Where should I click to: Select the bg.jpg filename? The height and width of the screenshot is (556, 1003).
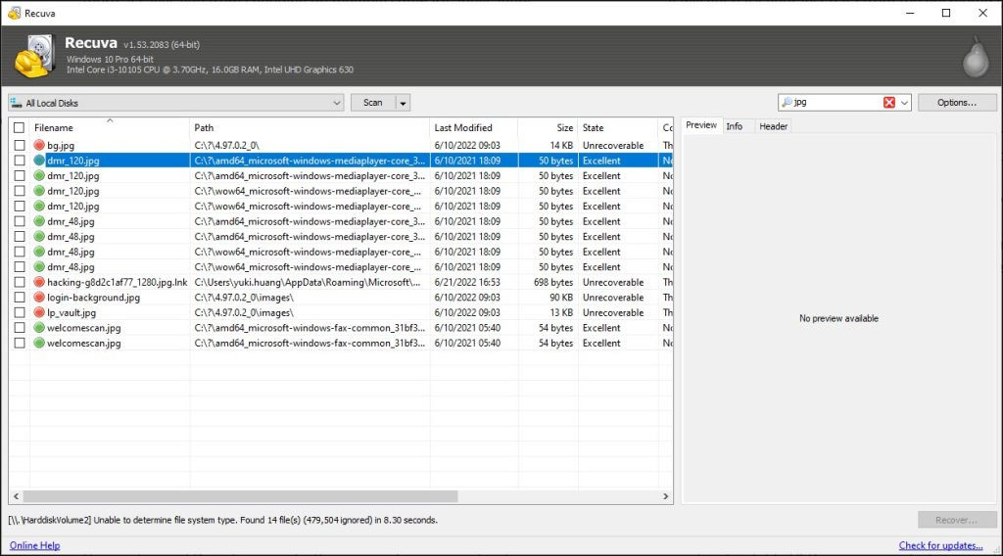click(x=61, y=146)
